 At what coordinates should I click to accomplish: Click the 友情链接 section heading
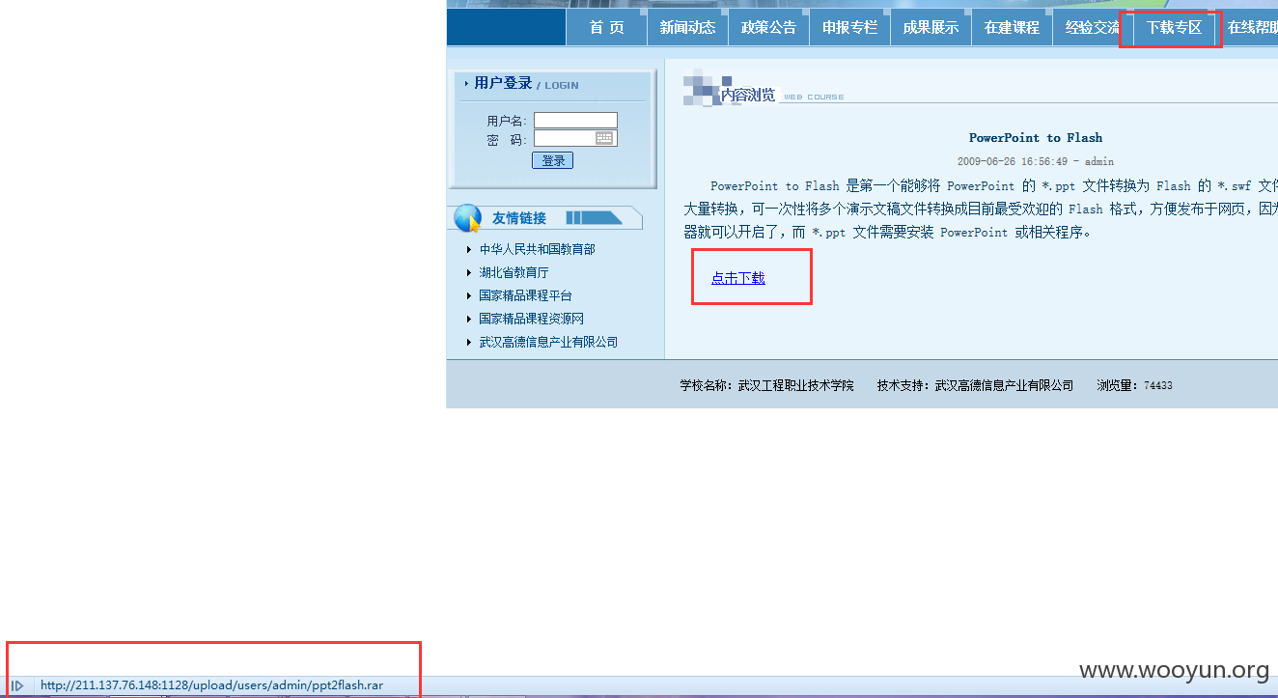[519, 218]
